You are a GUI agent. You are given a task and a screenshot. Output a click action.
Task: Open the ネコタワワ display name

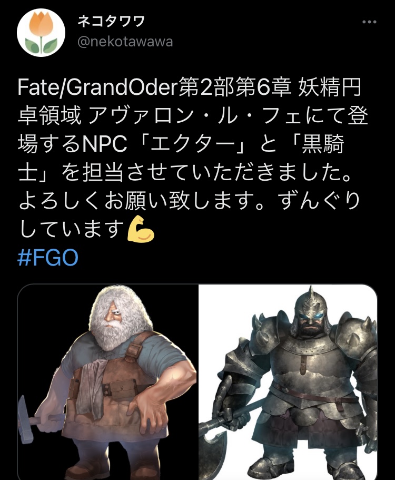[111, 22]
